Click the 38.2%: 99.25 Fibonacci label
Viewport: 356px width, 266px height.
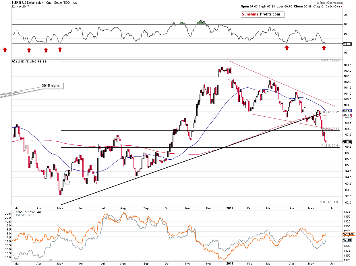(330, 112)
